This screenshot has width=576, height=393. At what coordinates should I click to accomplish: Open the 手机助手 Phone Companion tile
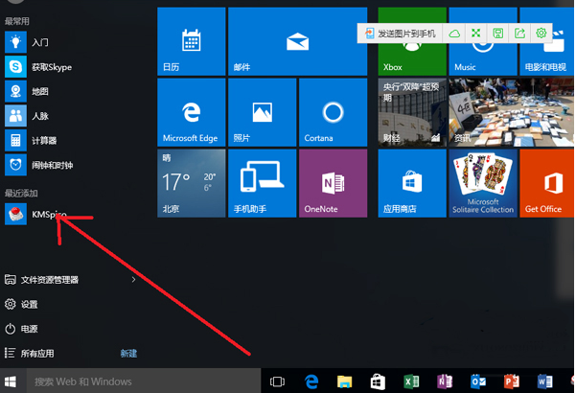click(263, 183)
